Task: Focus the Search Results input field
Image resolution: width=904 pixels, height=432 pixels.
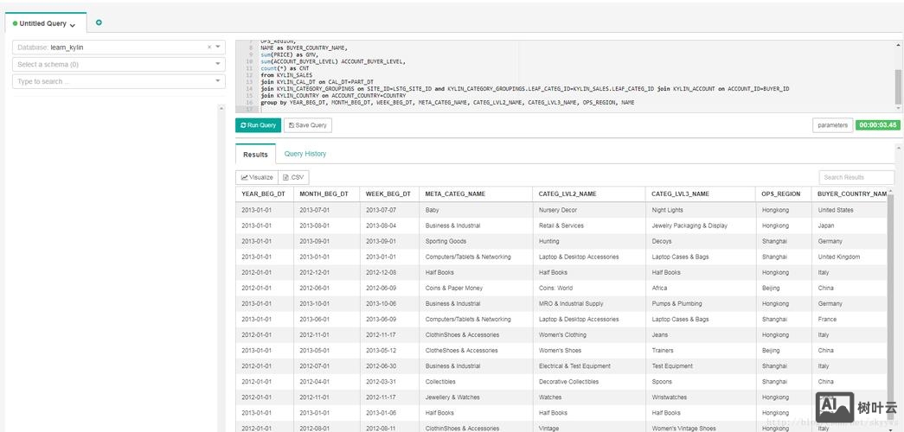Action: coord(856,177)
